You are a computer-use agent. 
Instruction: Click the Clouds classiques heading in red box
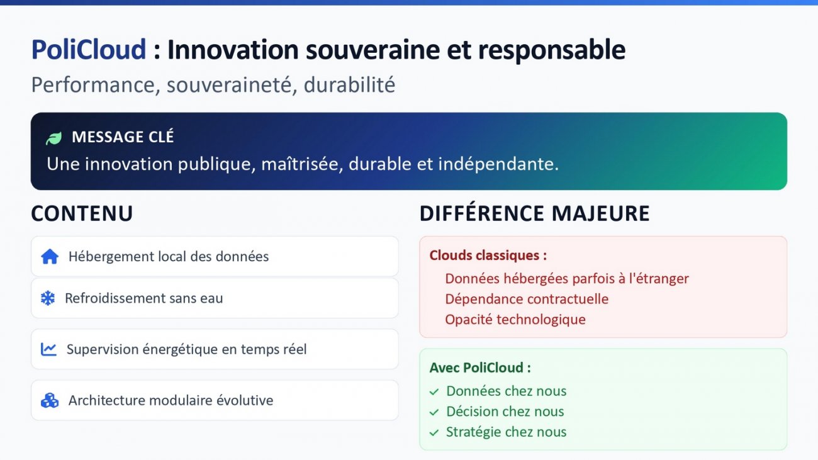click(488, 255)
